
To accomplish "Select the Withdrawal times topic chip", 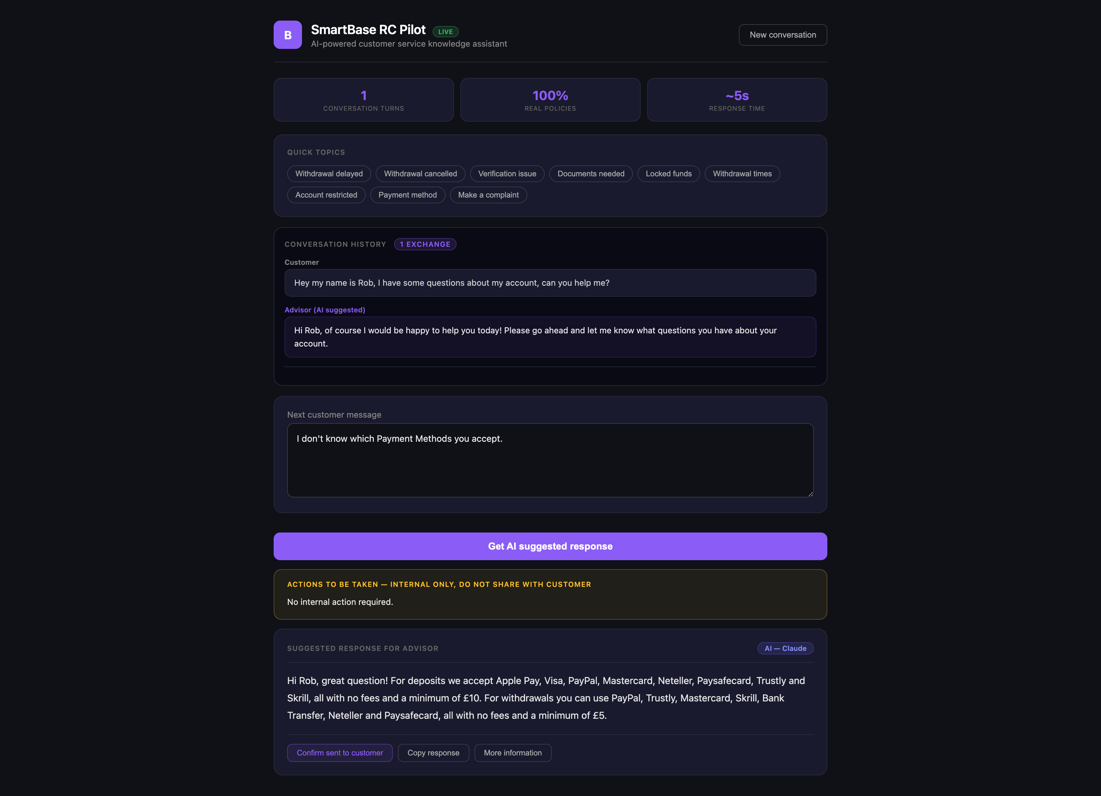I will (742, 174).
